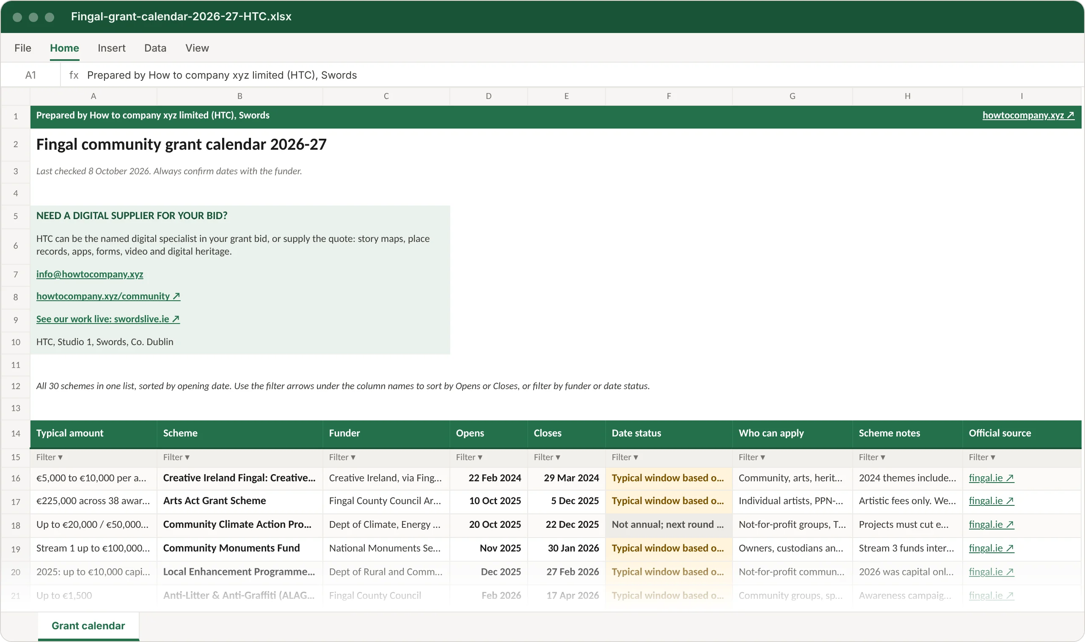Click the Arts Act Grant Scheme cell
Image resolution: width=1085 pixels, height=642 pixels.
(240, 501)
